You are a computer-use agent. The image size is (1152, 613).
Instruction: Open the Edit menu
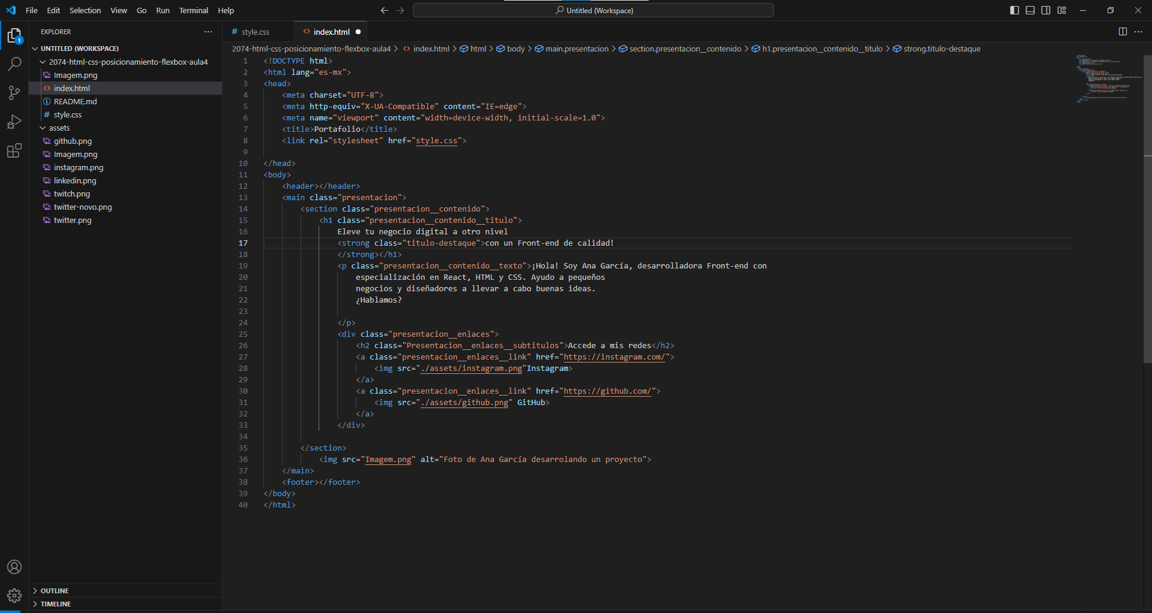[x=53, y=10]
